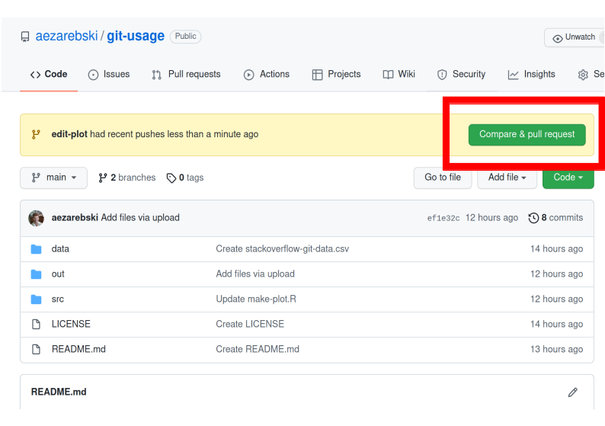Open the 'Add files via upload' latest commit message
Screen dimensions: 605x426
click(140, 218)
